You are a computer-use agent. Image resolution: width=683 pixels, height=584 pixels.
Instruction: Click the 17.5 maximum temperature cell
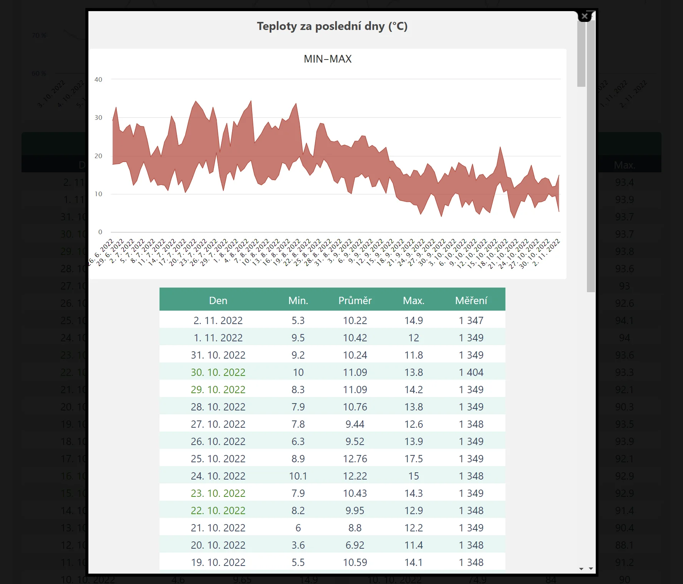[x=414, y=458]
